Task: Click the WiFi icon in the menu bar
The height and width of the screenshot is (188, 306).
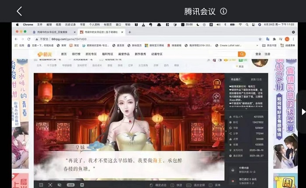Action: pos(240,25)
